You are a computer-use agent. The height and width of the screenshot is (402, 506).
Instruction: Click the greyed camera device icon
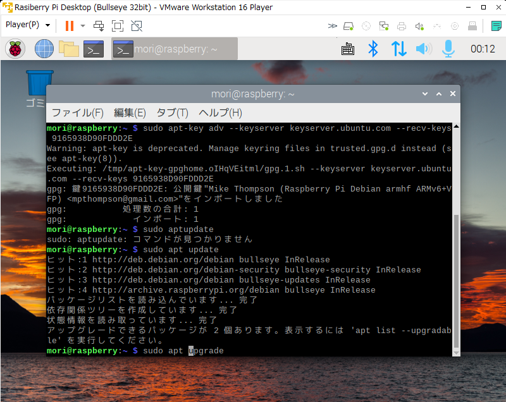coord(455,26)
